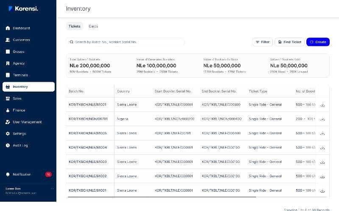Click the red notification count badge
The image size is (339, 211).
(x=48, y=174)
